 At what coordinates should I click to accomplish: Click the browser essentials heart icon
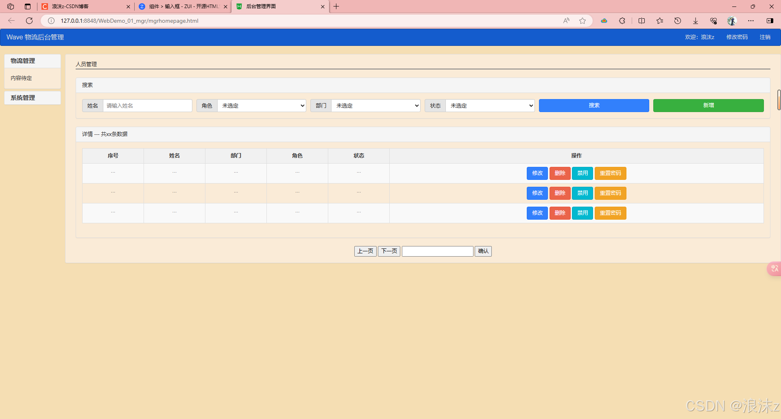713,21
